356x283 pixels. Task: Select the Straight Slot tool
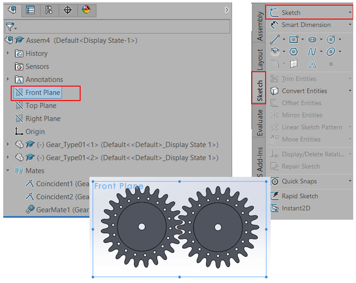point(312,40)
